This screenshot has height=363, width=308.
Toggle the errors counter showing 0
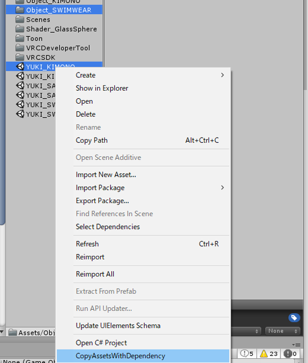pos(290,354)
